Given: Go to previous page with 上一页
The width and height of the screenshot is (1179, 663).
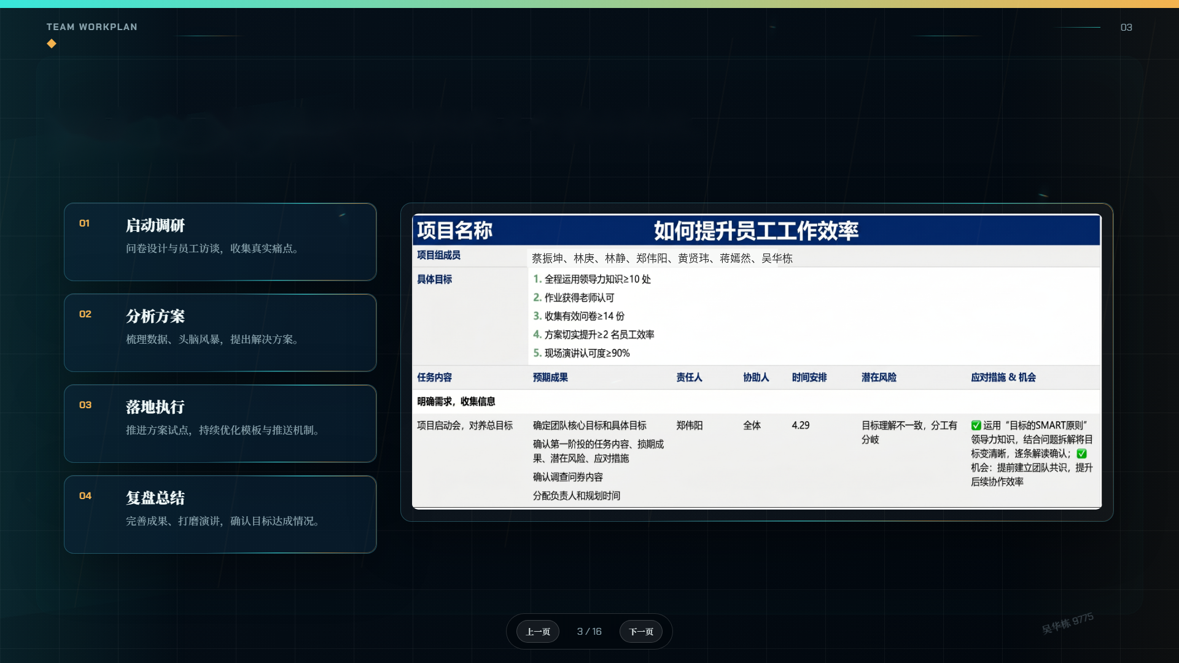Looking at the screenshot, I should point(538,631).
